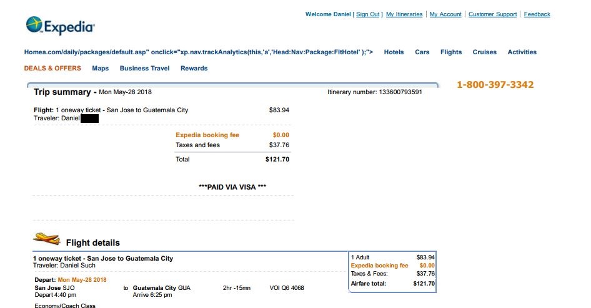Click the Feedback link
This screenshot has width=591, height=308.
click(537, 14)
